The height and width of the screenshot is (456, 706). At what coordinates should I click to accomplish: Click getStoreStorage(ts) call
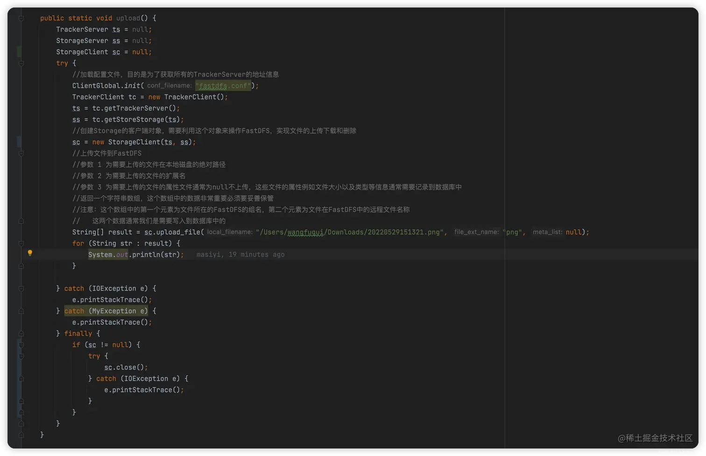(x=142, y=120)
